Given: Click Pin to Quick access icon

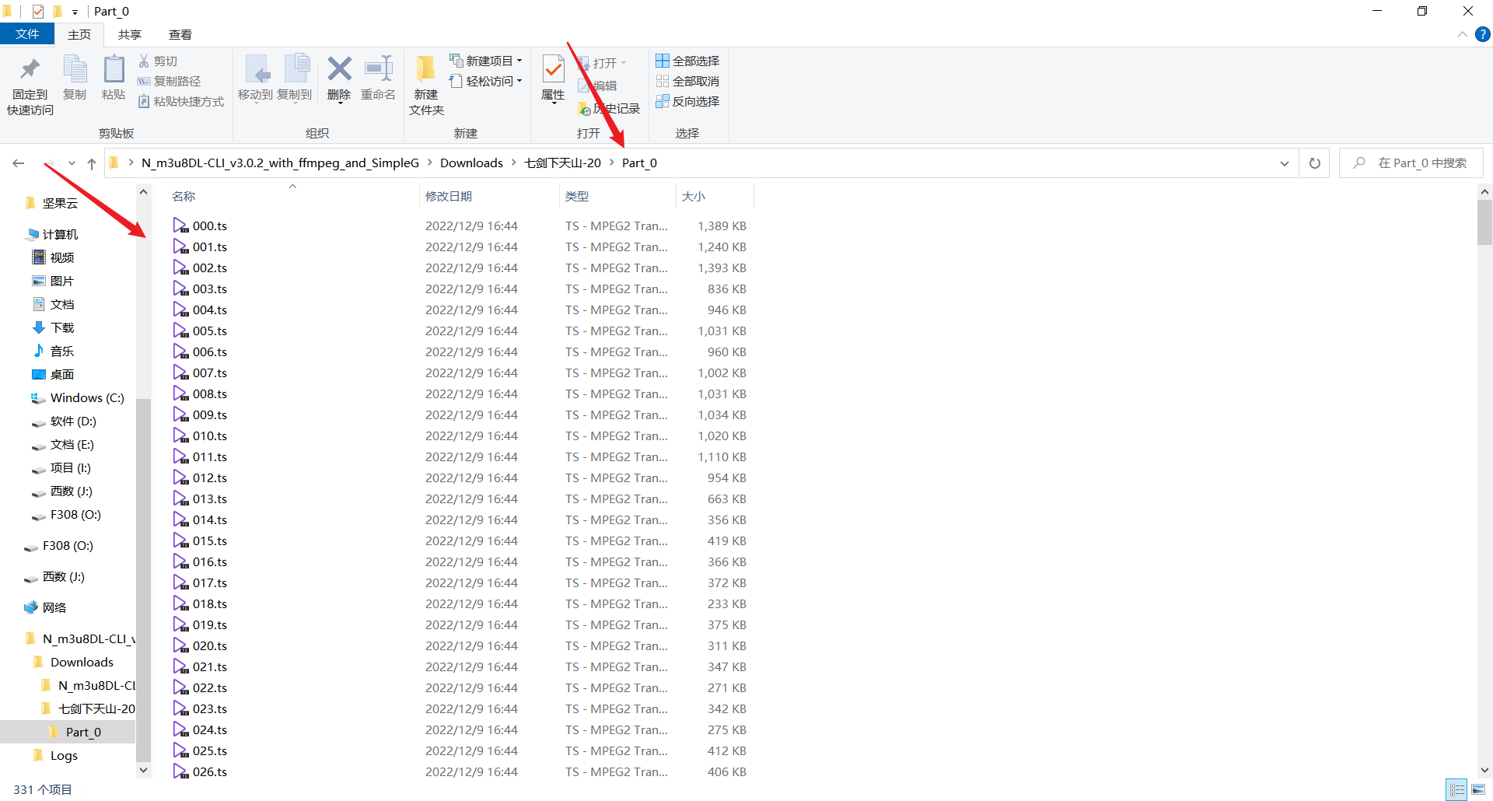Looking at the screenshot, I should point(30,70).
